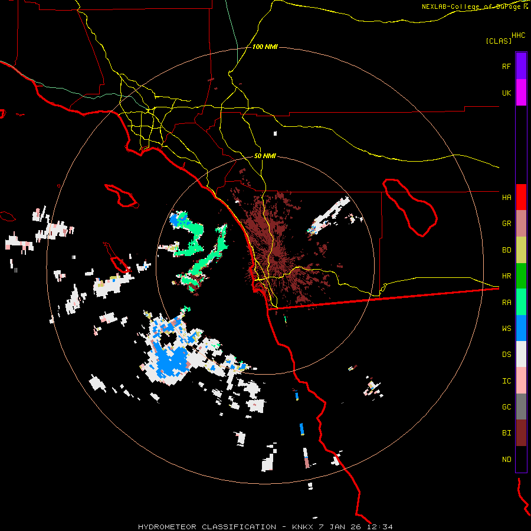The image size is (531, 531).
Task: Click the GR legend label
Action: tap(506, 224)
